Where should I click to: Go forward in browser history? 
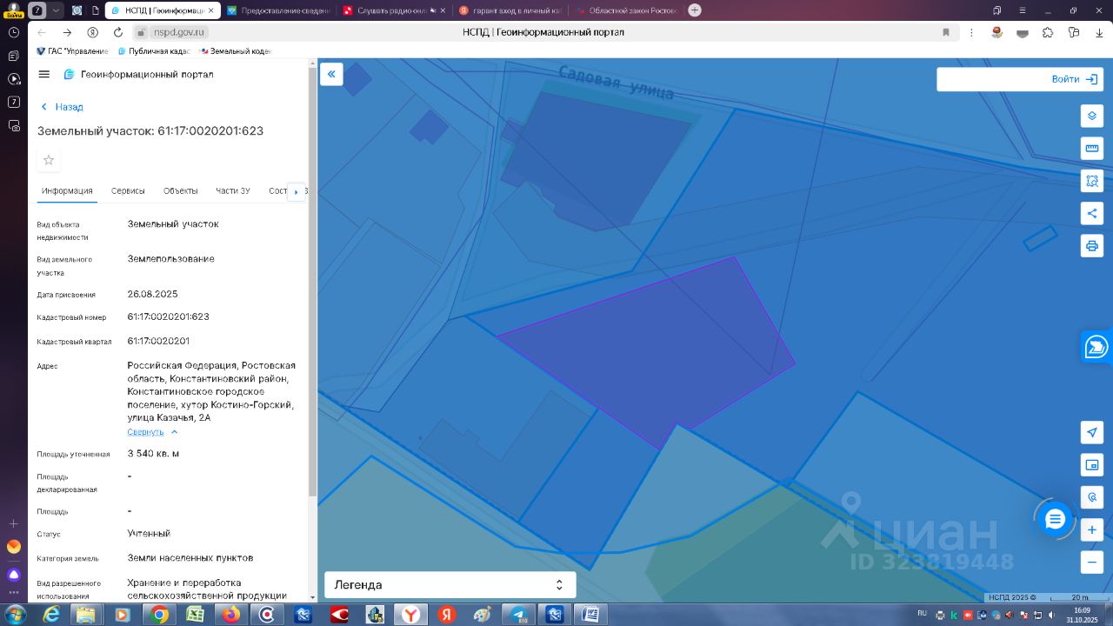[x=67, y=32]
